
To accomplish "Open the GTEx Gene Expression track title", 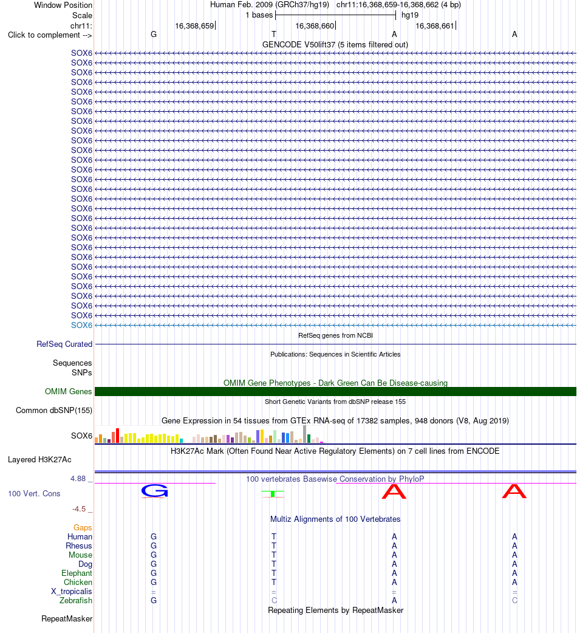I will [335, 420].
